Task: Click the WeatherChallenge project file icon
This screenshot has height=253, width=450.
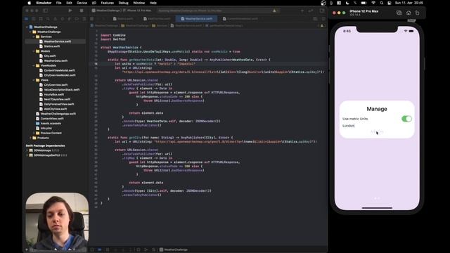Action: [x=31, y=27]
